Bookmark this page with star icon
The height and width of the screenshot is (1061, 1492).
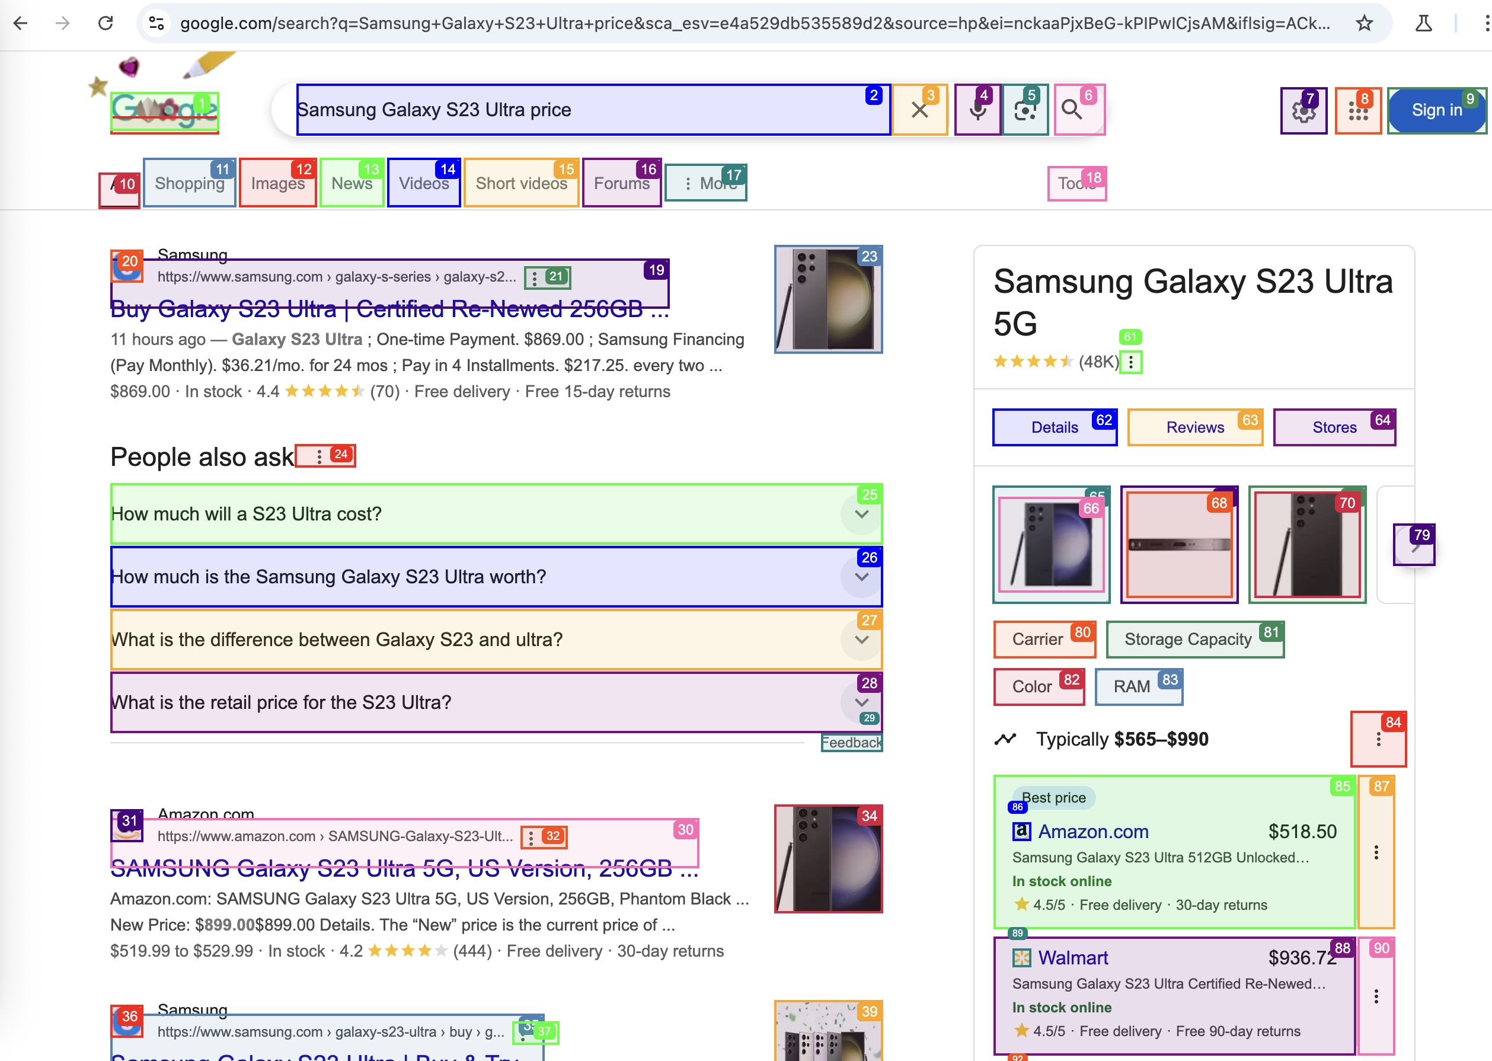[1364, 24]
